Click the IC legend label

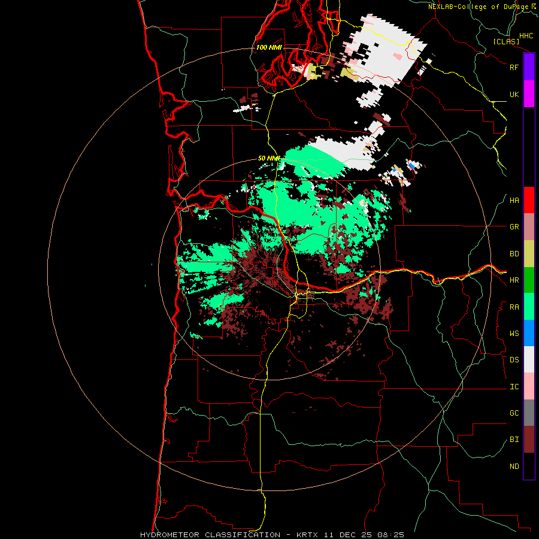pos(514,387)
